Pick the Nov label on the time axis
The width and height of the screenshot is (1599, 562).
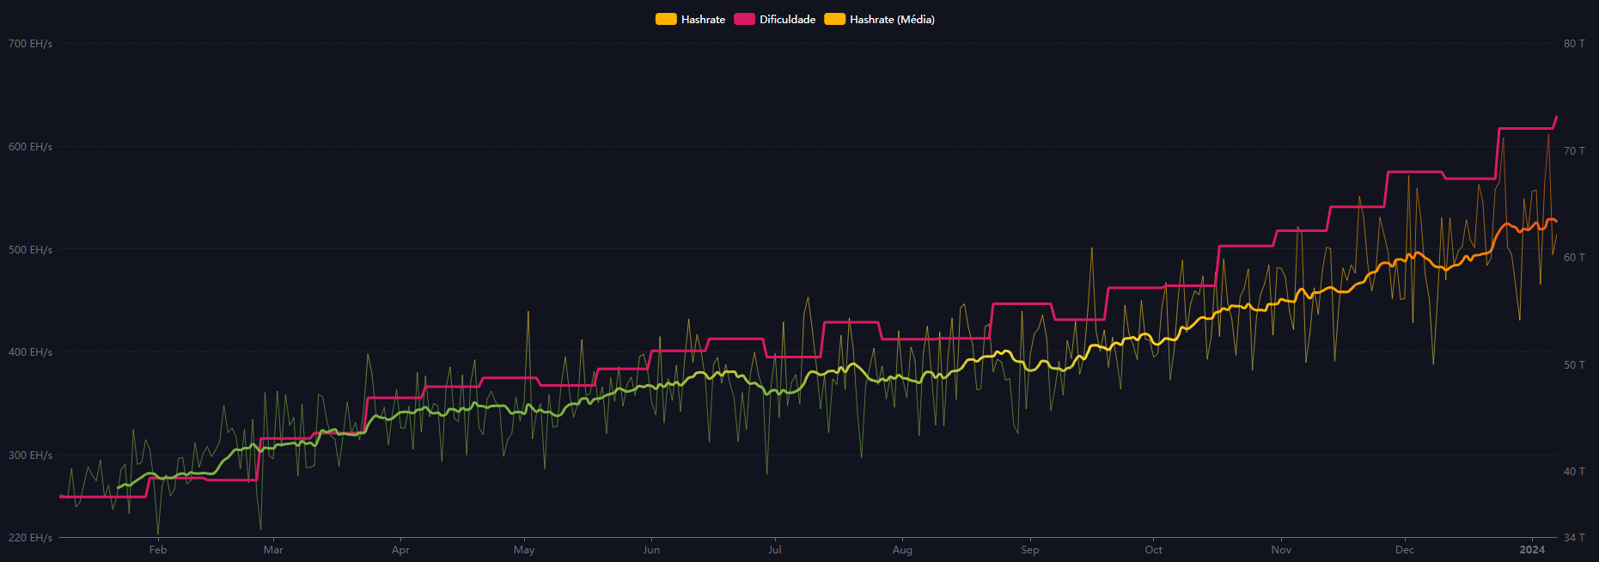(1281, 550)
